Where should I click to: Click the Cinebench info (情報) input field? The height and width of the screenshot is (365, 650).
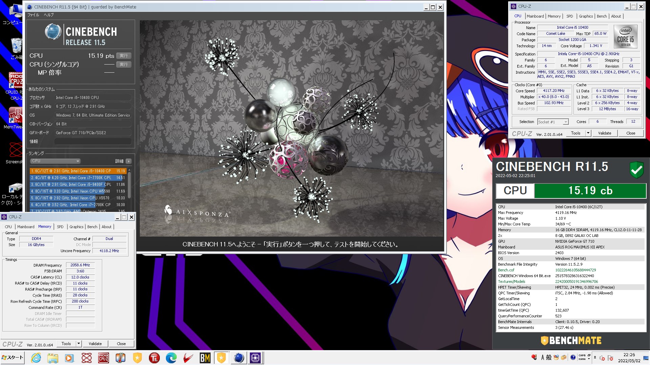click(93, 142)
